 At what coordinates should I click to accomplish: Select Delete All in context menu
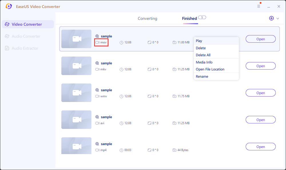(x=203, y=55)
